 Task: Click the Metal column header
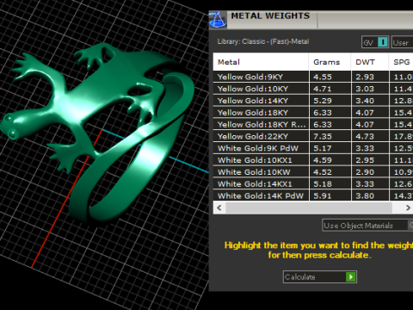tap(261, 62)
